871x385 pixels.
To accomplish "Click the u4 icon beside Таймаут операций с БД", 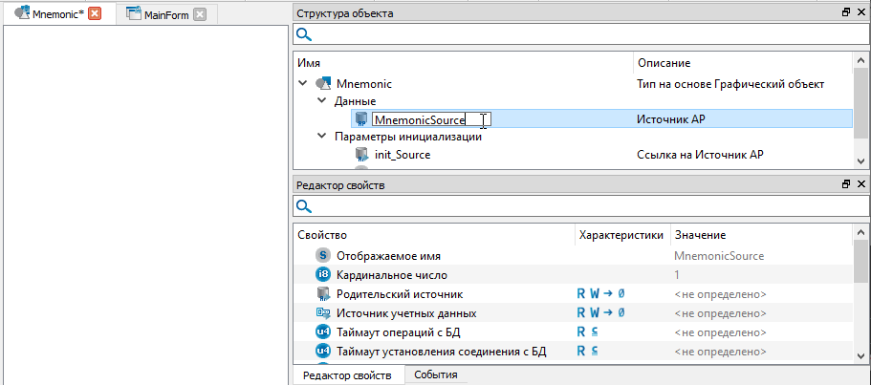I will (x=322, y=332).
